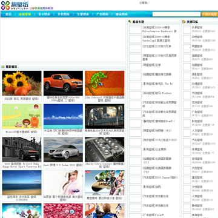Open the green chameleon illustration wallpaper

click(105, 83)
